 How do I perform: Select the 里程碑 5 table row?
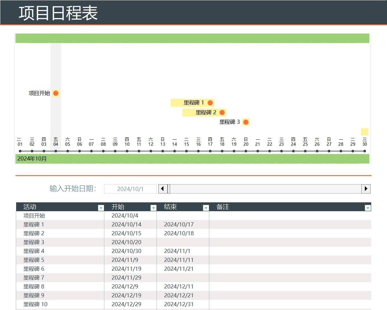coord(35,260)
